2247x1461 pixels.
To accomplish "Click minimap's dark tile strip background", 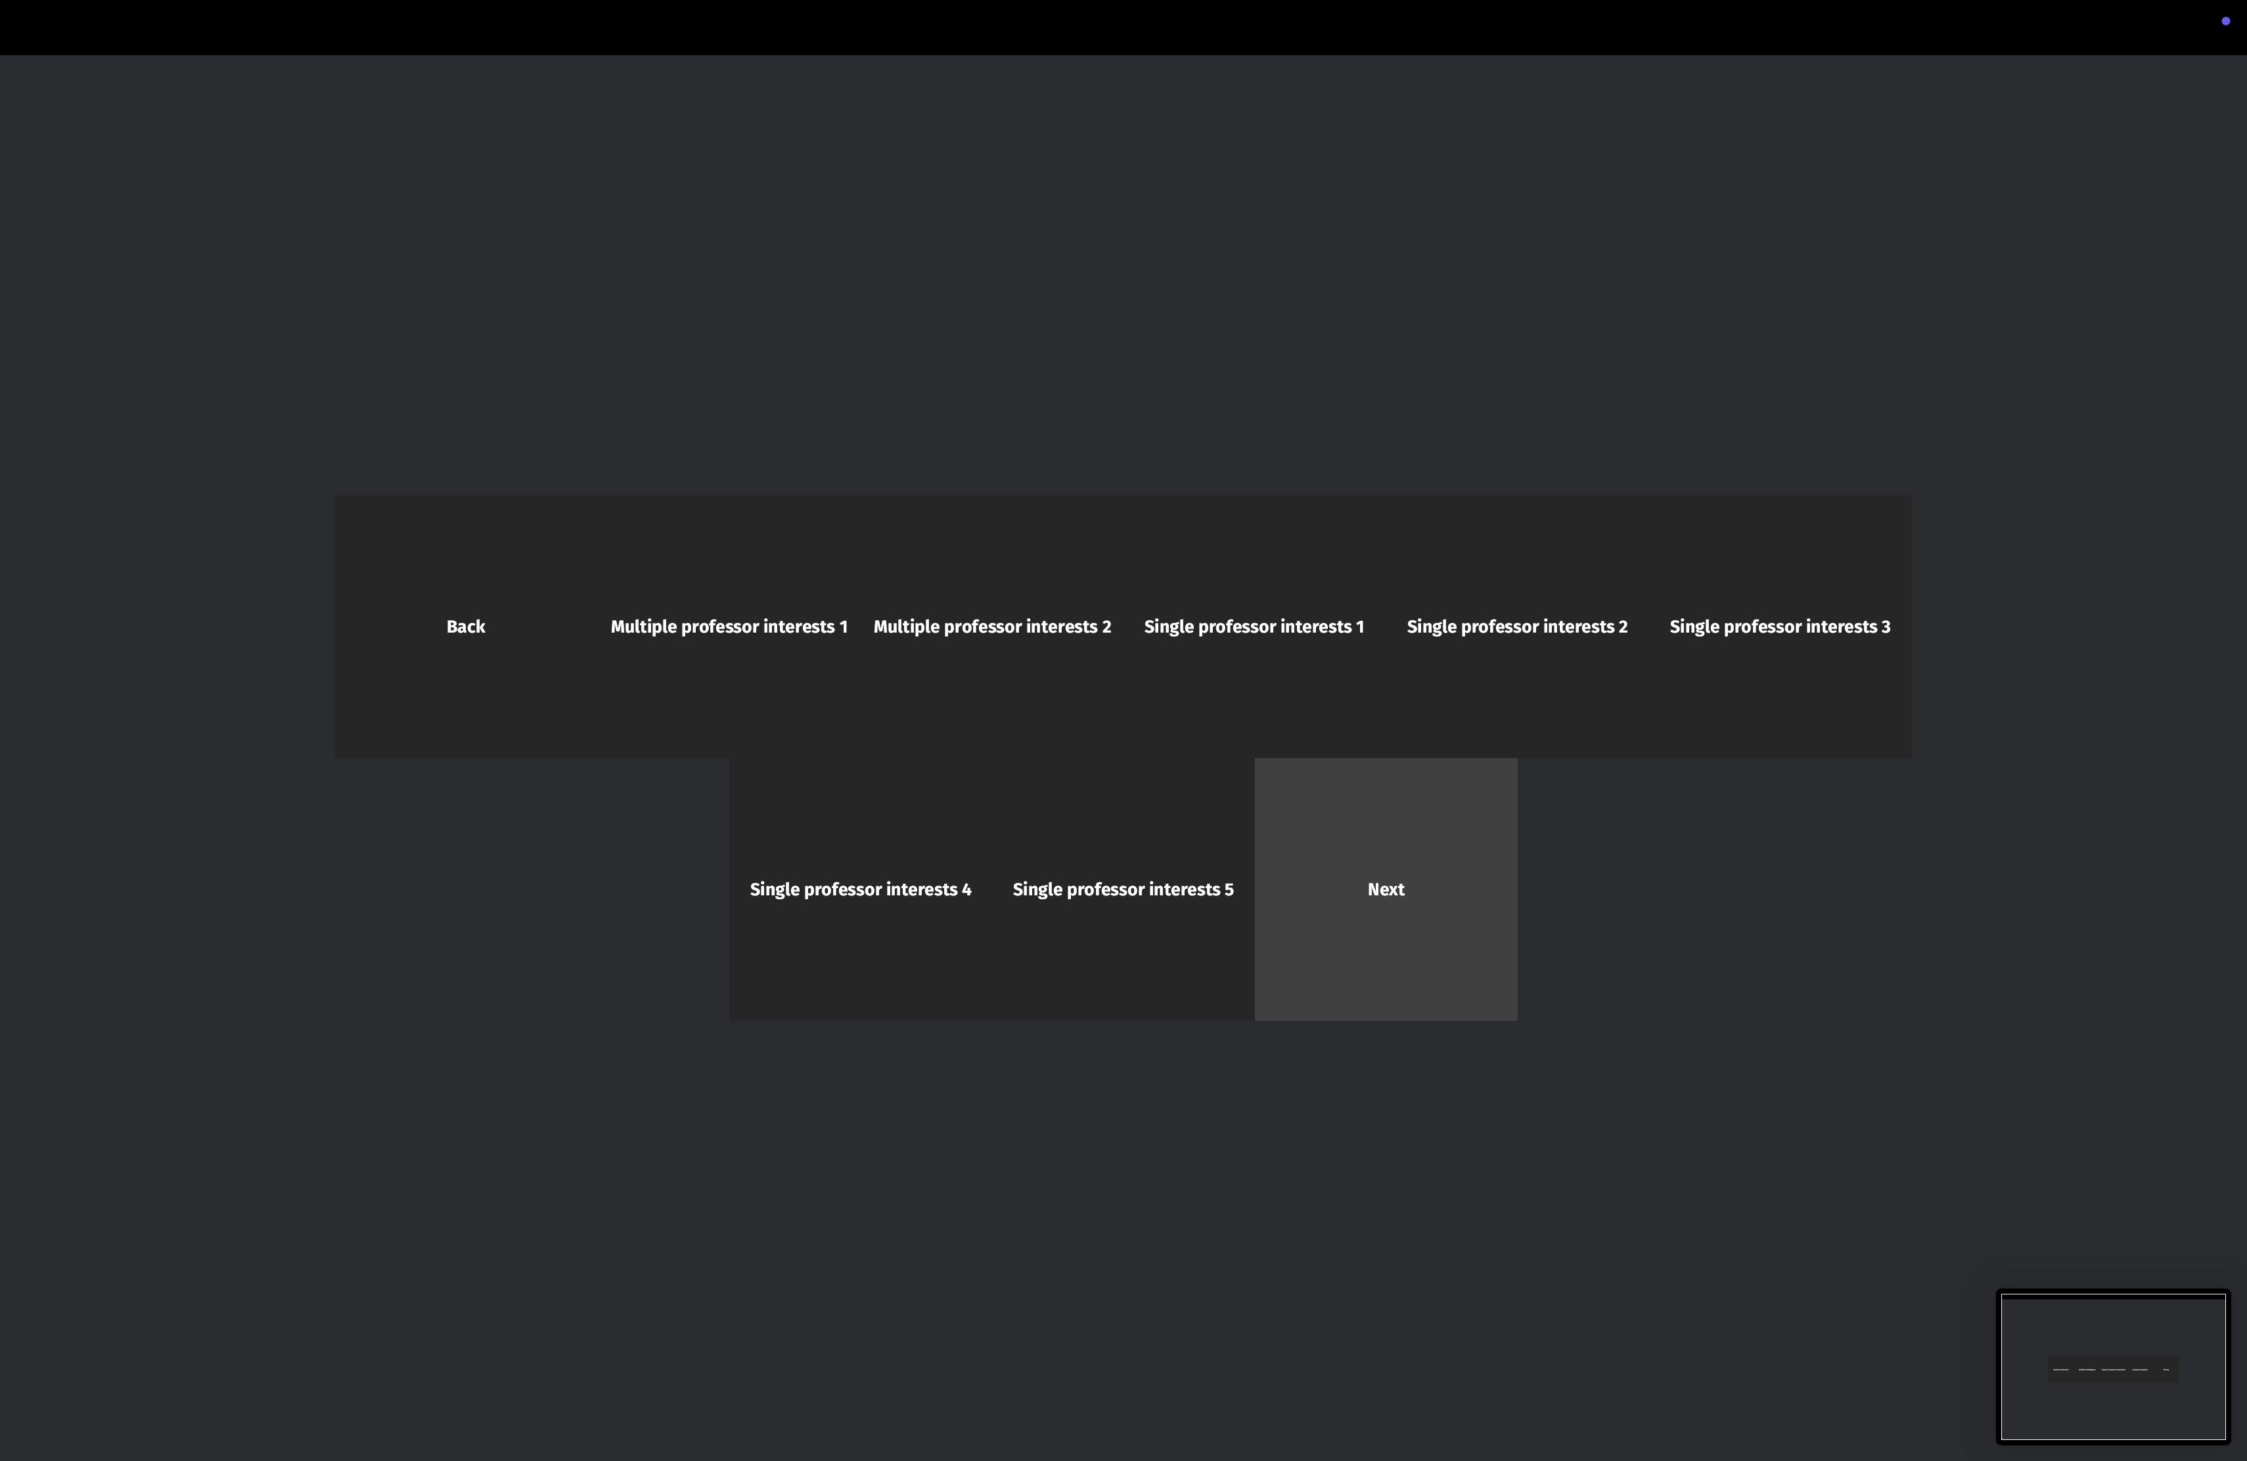I will (x=2113, y=1378).
